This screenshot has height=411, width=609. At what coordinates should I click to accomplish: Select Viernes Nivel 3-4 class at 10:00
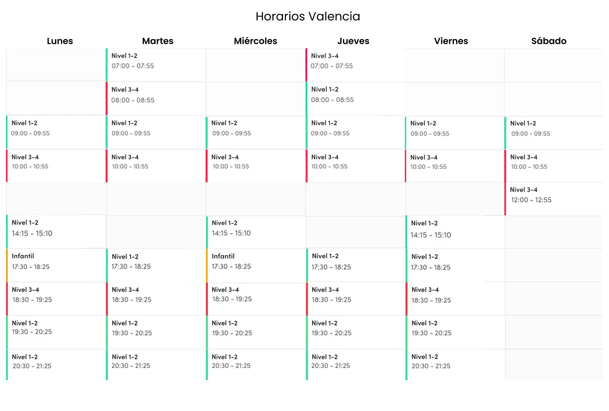click(455, 166)
